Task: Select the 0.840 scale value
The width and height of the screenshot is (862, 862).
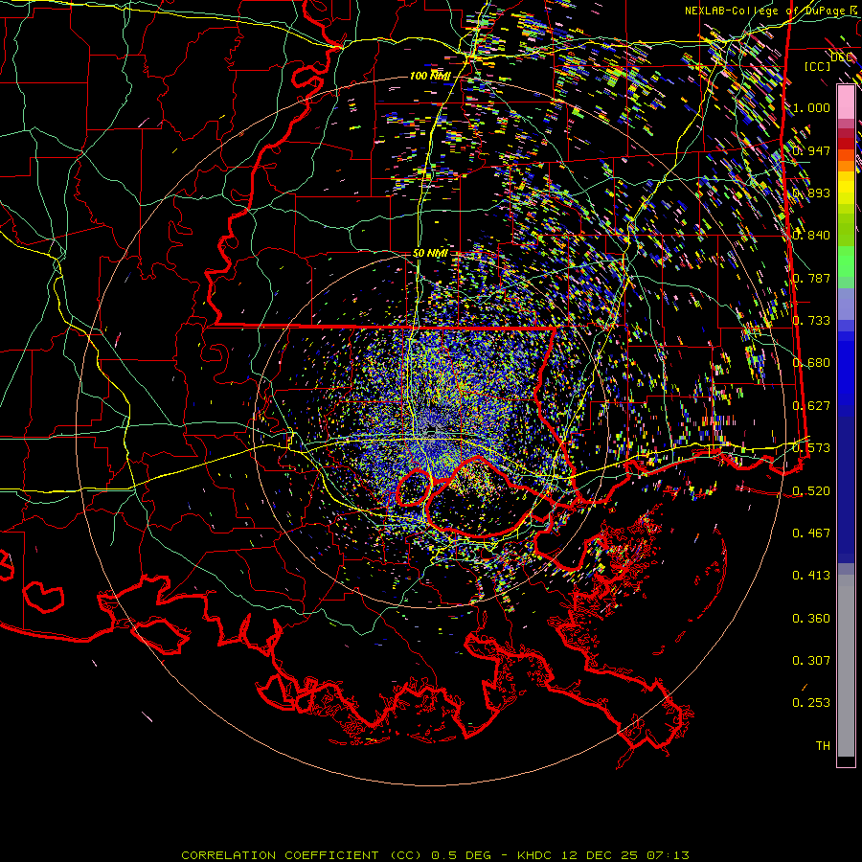Action: click(x=811, y=236)
